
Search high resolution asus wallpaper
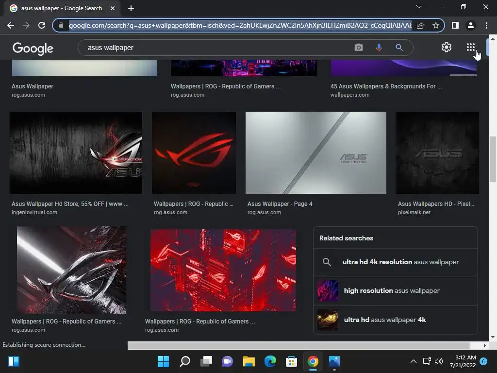coord(395,290)
